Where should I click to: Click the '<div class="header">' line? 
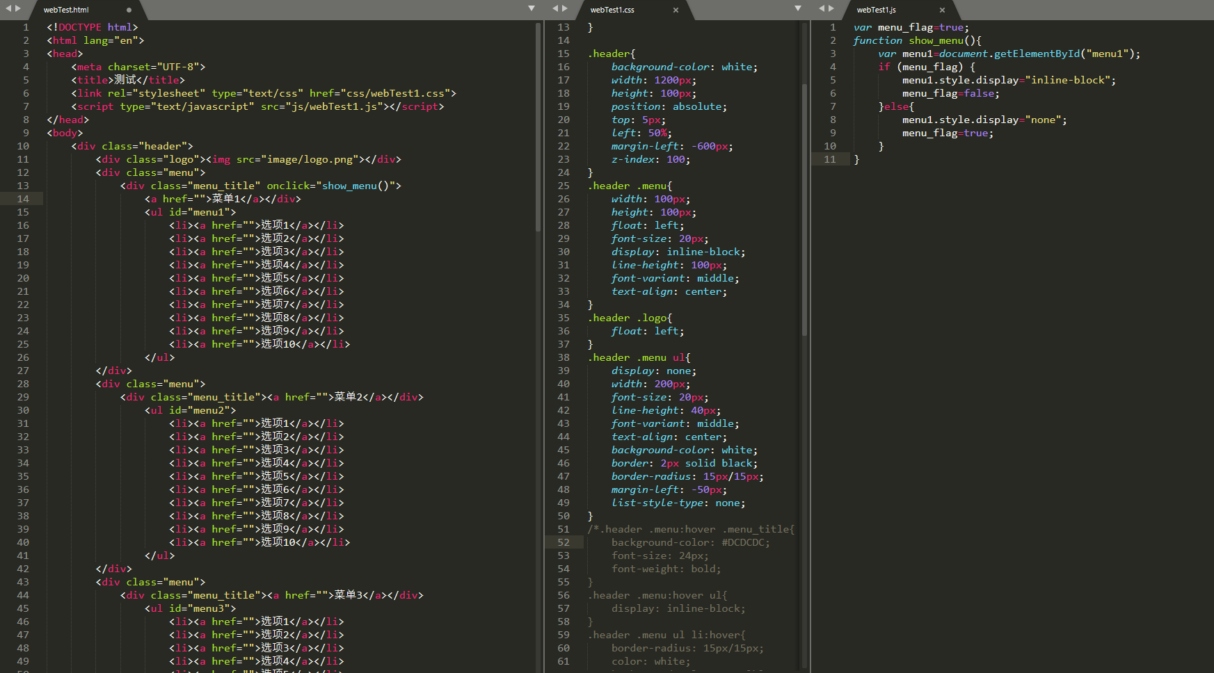[132, 146]
